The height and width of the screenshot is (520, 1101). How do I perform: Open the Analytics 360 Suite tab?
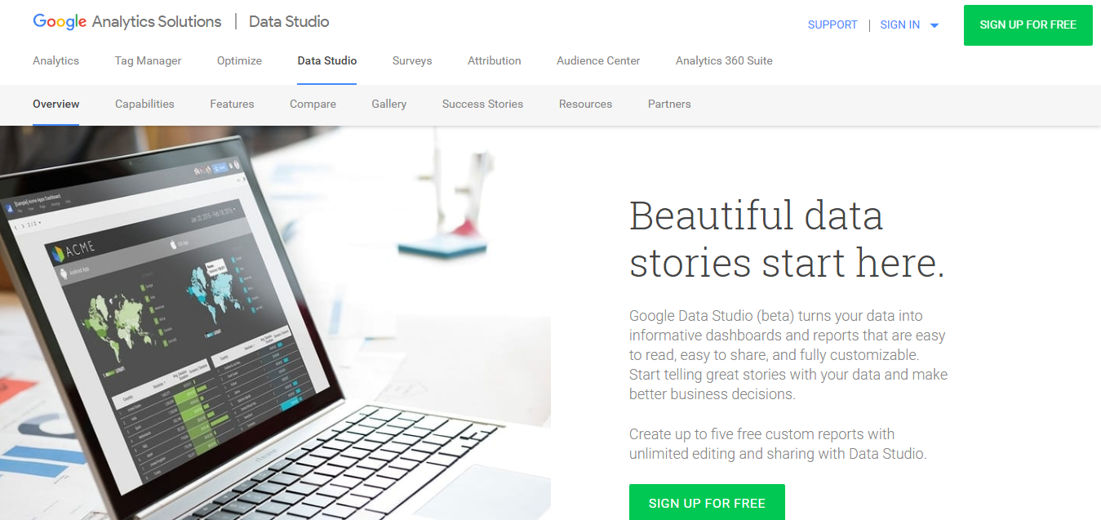pyautogui.click(x=724, y=60)
